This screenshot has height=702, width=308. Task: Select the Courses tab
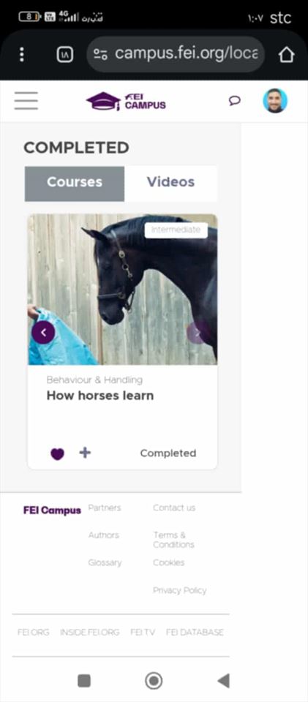75,184
